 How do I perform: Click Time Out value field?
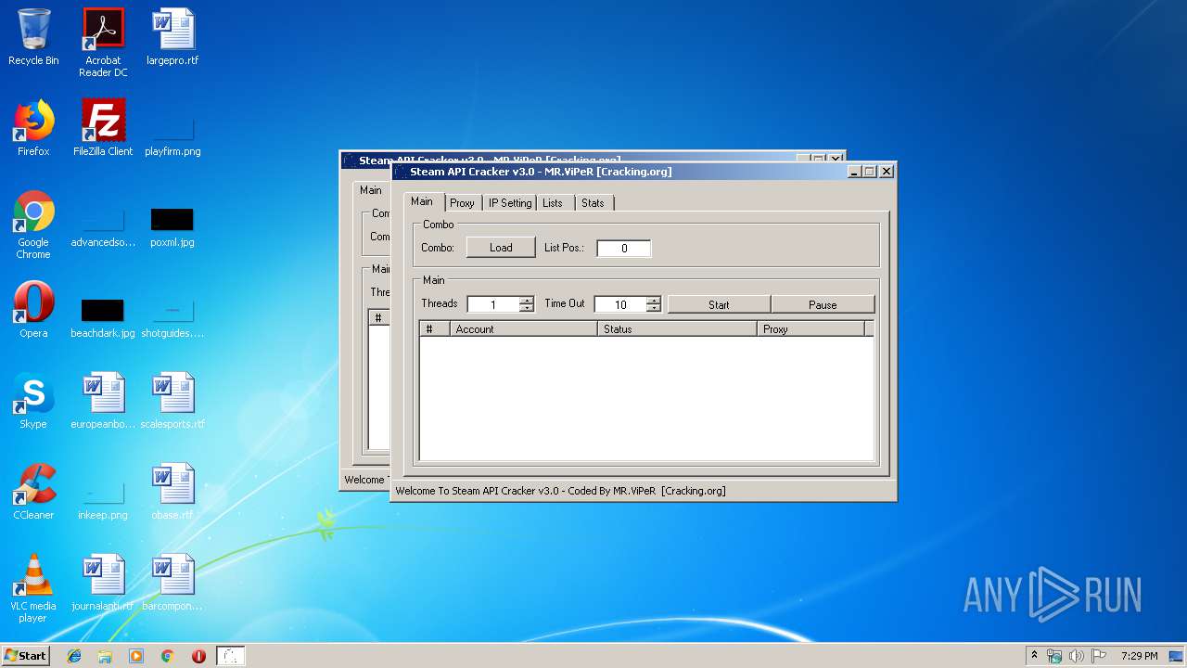620,304
